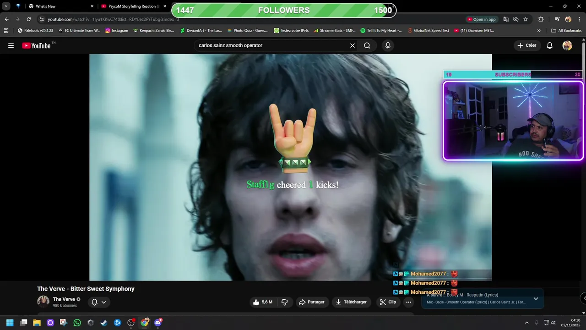Open Steam from the taskbar

(104, 323)
